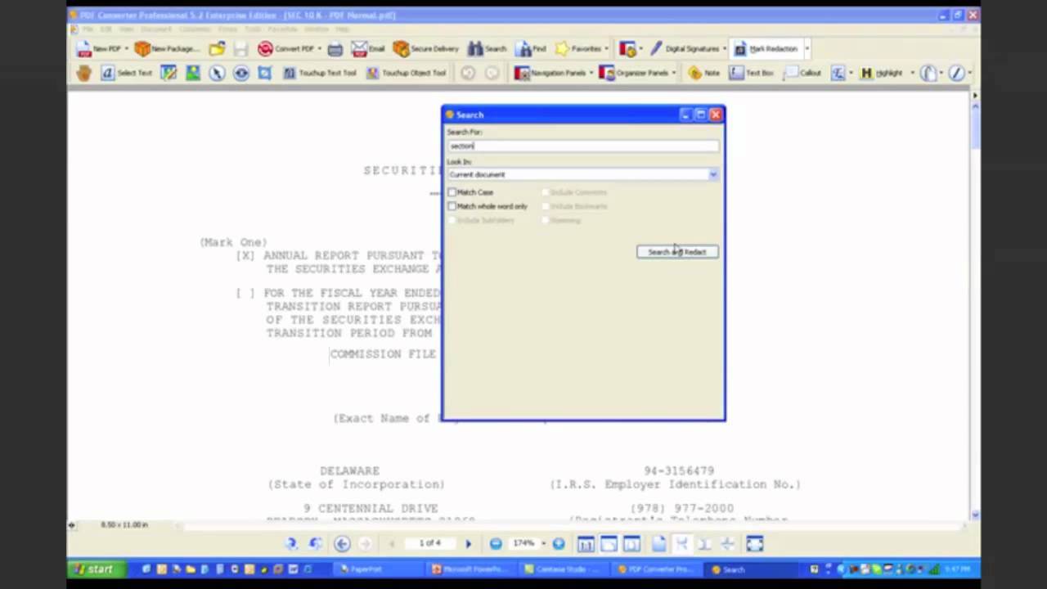Expand the Mark Redaction dropdown arrow
This screenshot has width=1047, height=589.
point(807,49)
